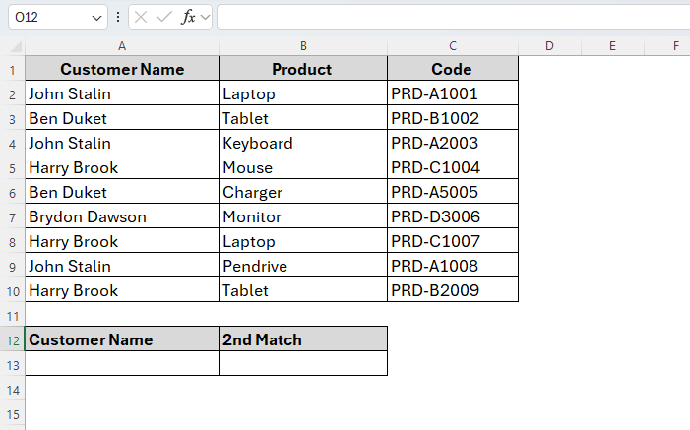
Task: Select column F by its header
Action: click(676, 46)
